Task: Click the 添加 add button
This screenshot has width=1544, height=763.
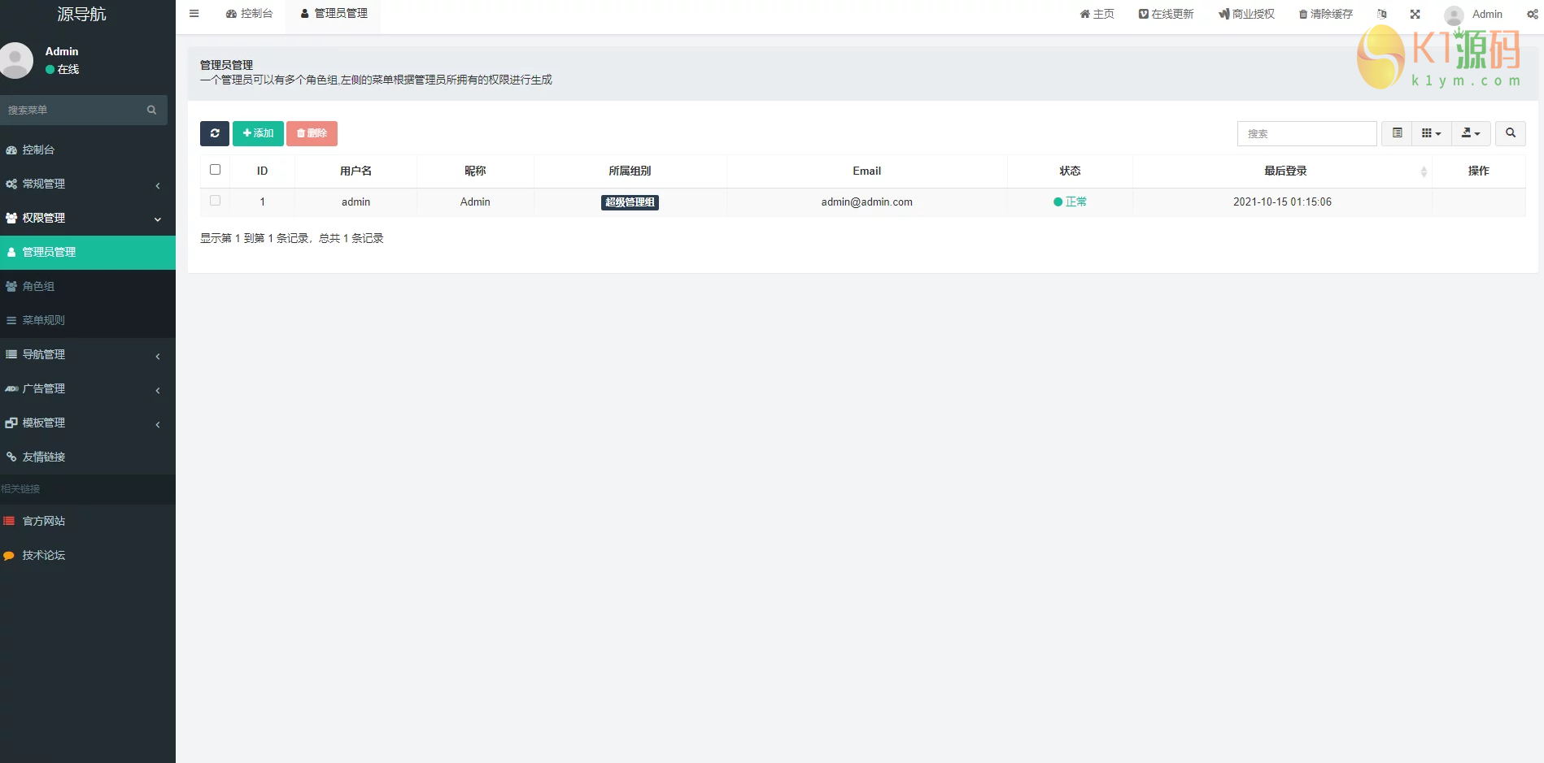Action: (258, 133)
